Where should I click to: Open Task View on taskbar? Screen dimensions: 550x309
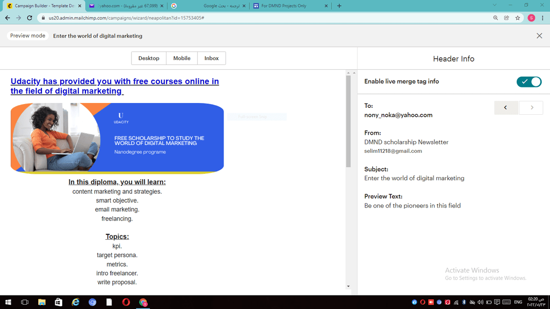pos(25,302)
